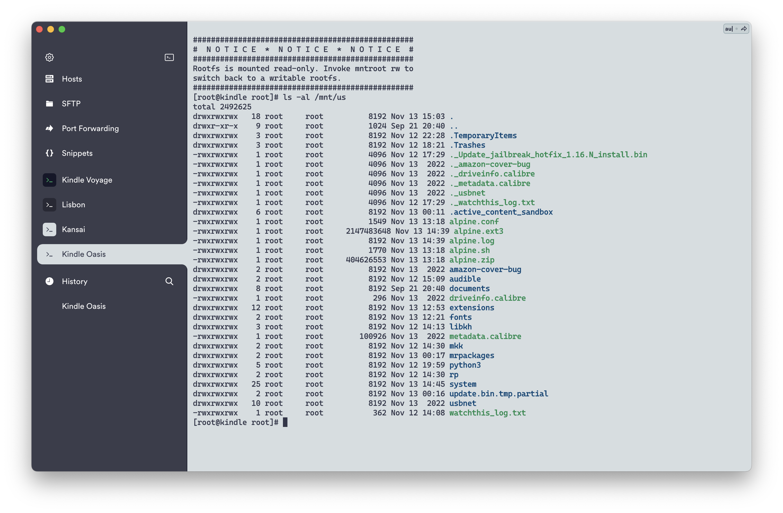This screenshot has width=783, height=513.
Task: Click the autocomplete indicator text at top right
Action: click(729, 29)
